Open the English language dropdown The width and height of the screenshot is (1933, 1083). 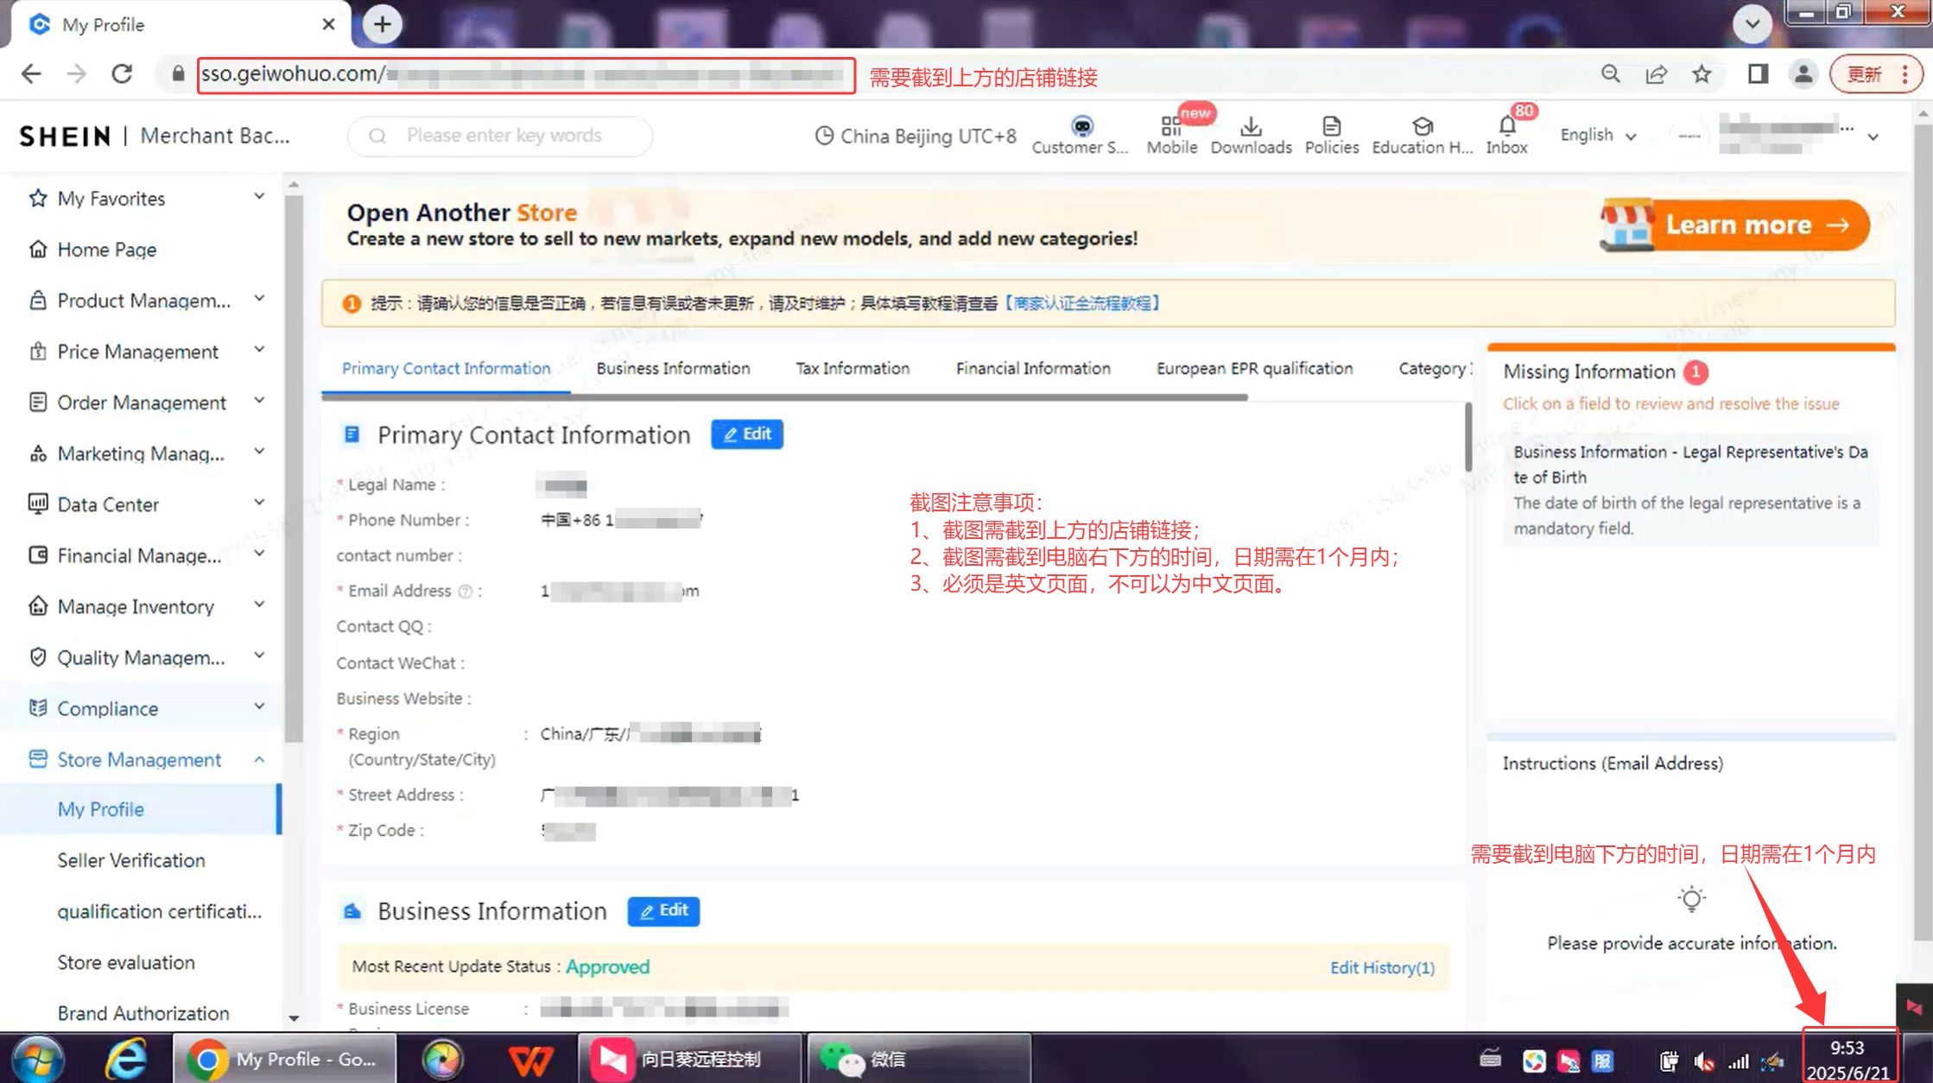pos(1596,136)
